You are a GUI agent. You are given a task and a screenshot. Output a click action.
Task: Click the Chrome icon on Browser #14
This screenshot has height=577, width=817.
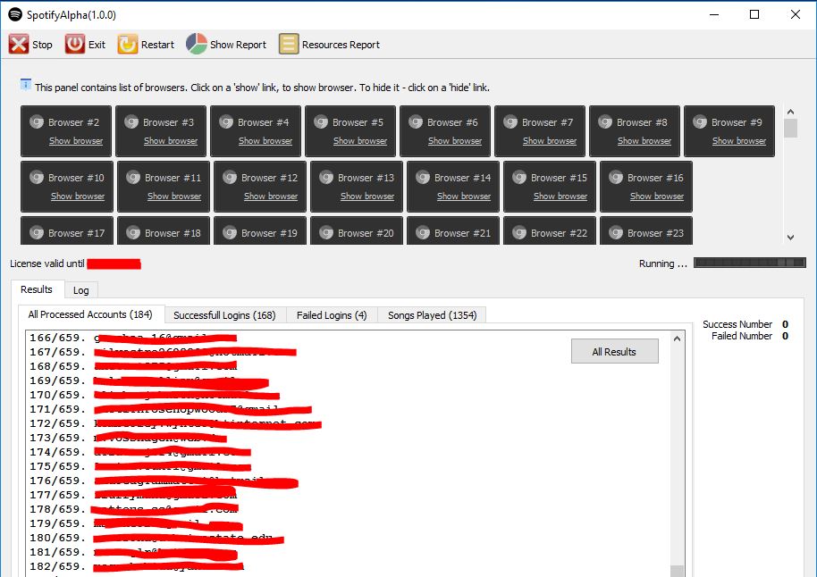[x=423, y=177]
